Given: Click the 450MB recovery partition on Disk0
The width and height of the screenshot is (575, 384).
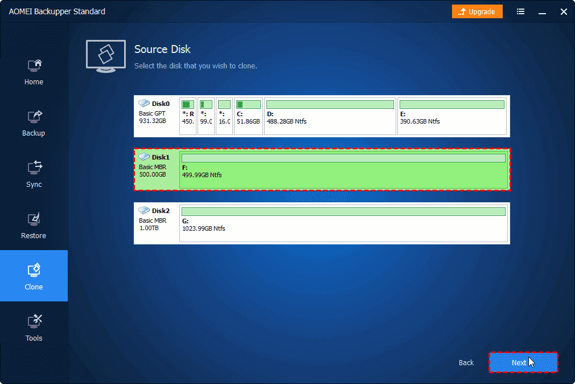Looking at the screenshot, I should click(x=188, y=116).
